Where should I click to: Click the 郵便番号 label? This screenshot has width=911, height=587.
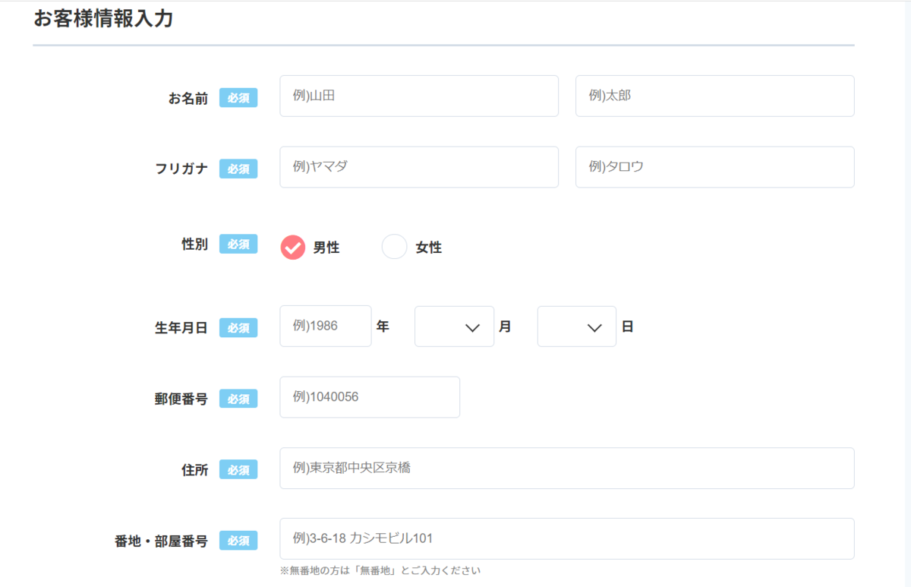tap(181, 399)
